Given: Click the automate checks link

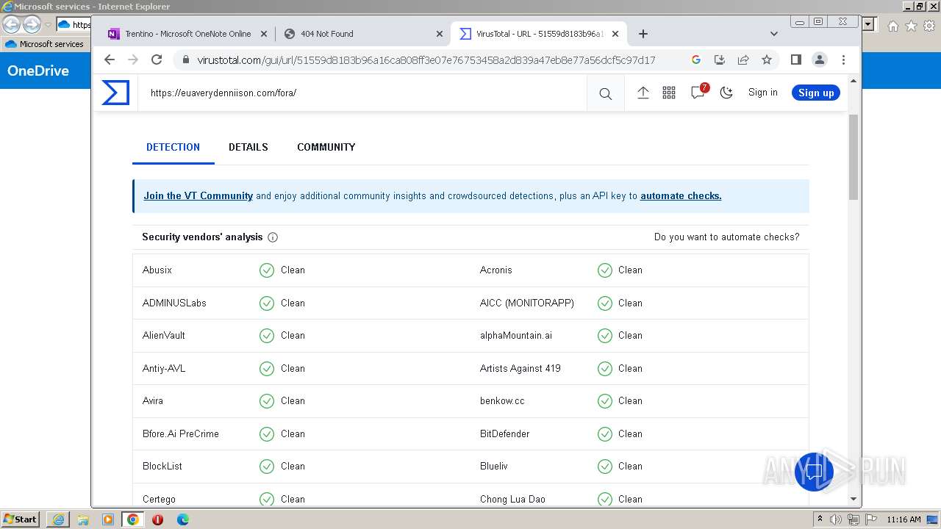Looking at the screenshot, I should (x=681, y=196).
